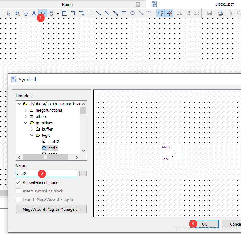Select the primitives folder label
This screenshot has width=241, height=234.
click(x=44, y=123)
